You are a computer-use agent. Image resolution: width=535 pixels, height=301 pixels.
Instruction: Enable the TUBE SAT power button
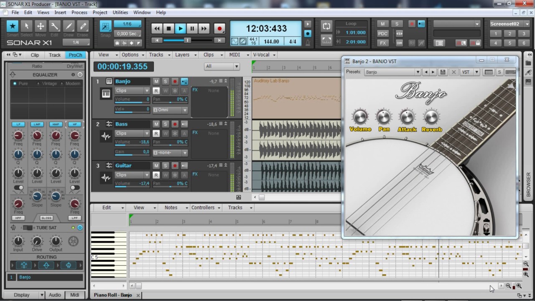[80, 228]
